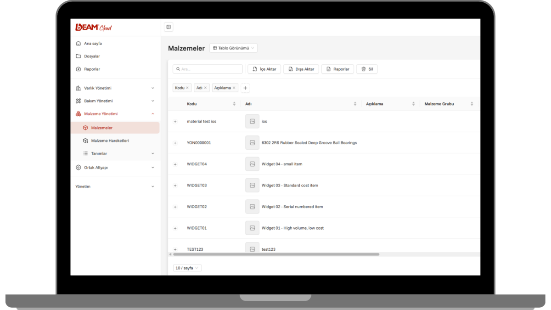Image resolution: width=551 pixels, height=310 pixels.
Task: Click the İçe Aktar button
Action: [264, 69]
